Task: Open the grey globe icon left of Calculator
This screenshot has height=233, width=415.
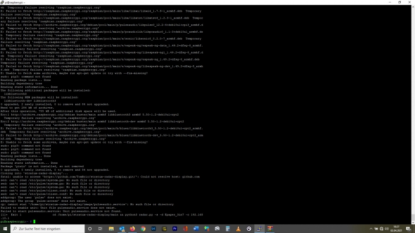Action: pos(217,229)
